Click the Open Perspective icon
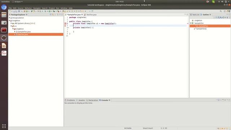Screen dimensions: 231x130 click(x=225, y=11)
